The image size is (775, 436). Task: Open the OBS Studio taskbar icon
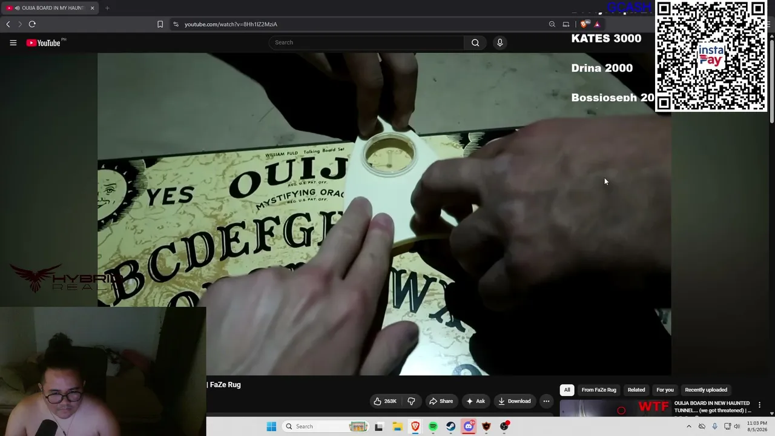tap(504, 426)
